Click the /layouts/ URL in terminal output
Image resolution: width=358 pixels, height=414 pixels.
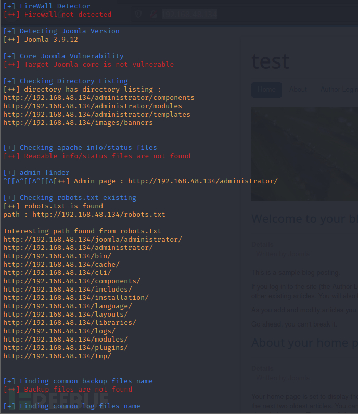pos(66,315)
